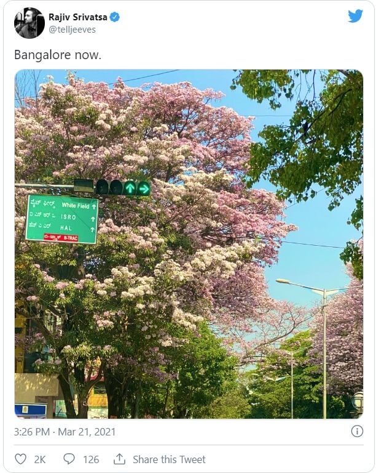
Task: Click the share upload arrow icon
Action: pos(119,459)
